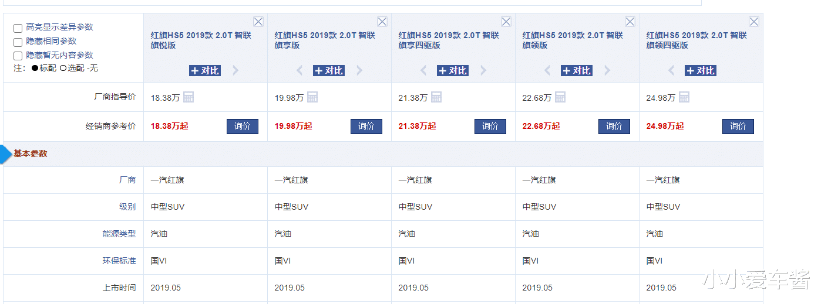Screen dimensions: 821x304
Task: Add 智联旗领四驱版 to comparison via +对比
Action: [x=701, y=71]
